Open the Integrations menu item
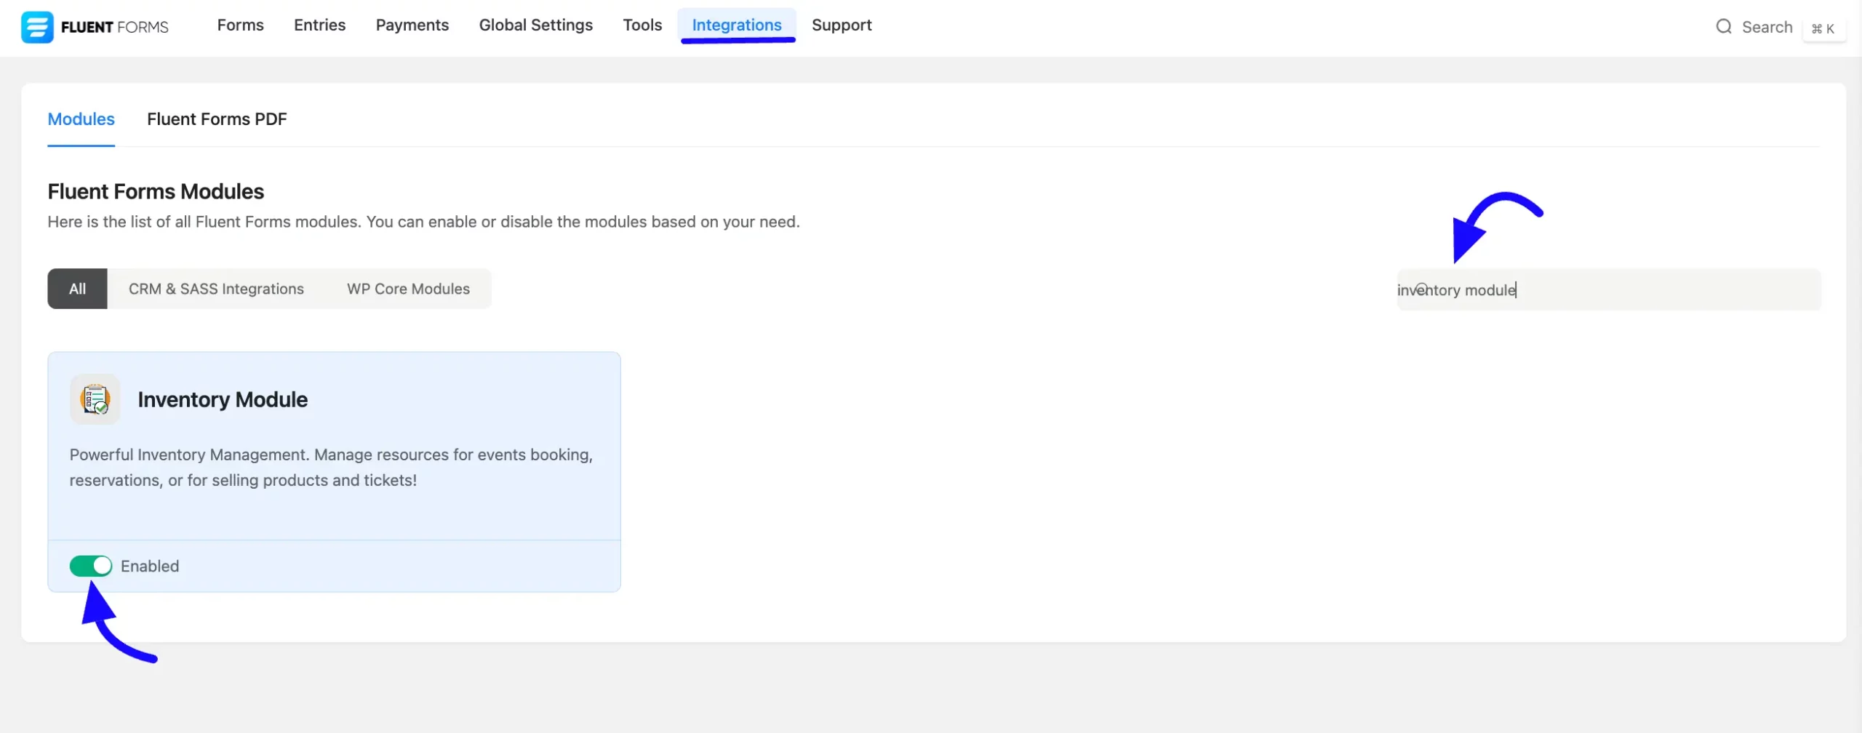The height and width of the screenshot is (733, 1862). (x=737, y=25)
